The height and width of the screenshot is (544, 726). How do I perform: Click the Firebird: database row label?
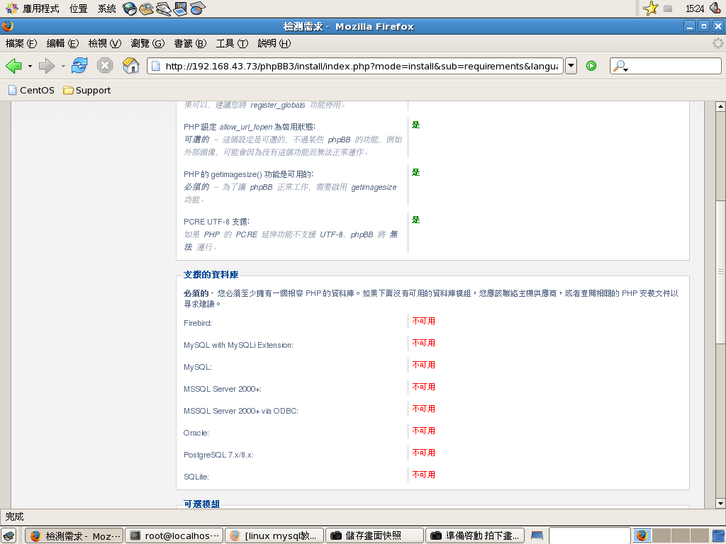(198, 323)
